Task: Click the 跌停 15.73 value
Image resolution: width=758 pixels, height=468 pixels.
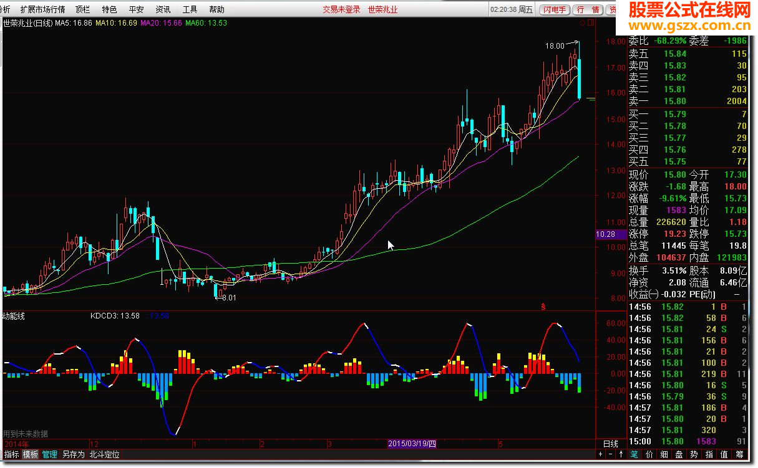Action: (x=734, y=234)
